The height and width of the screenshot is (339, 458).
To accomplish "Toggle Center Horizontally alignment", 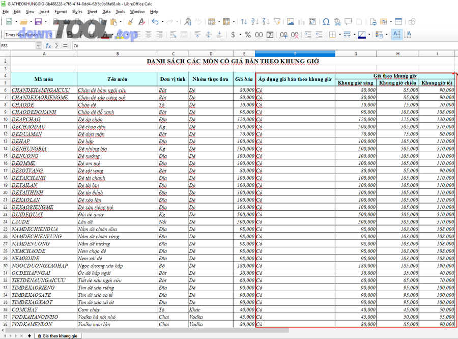I will tap(149, 35).
